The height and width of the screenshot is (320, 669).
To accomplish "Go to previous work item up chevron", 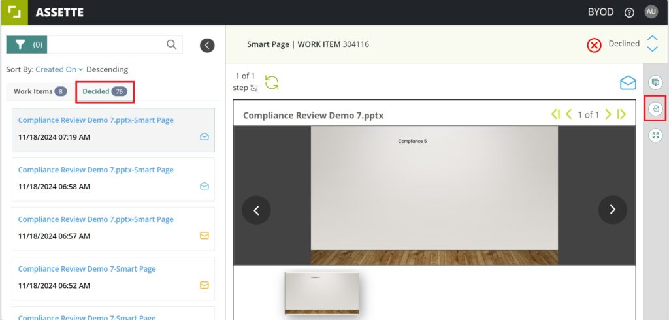I will point(653,38).
